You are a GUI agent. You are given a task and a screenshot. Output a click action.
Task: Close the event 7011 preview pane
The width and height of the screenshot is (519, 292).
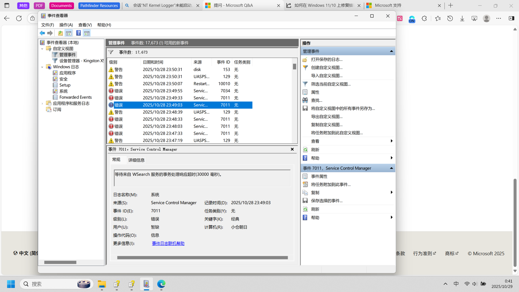pos(292,149)
